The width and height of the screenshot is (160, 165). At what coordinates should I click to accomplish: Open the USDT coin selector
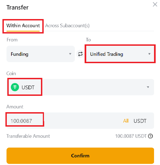click(80, 87)
